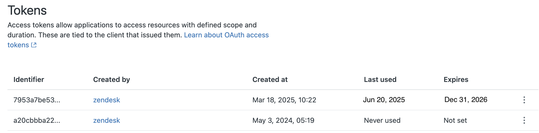Click the Expires column header

tap(456, 79)
